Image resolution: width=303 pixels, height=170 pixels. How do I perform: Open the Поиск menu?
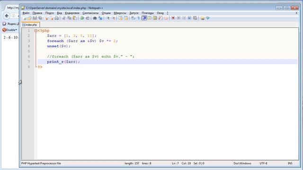point(49,13)
